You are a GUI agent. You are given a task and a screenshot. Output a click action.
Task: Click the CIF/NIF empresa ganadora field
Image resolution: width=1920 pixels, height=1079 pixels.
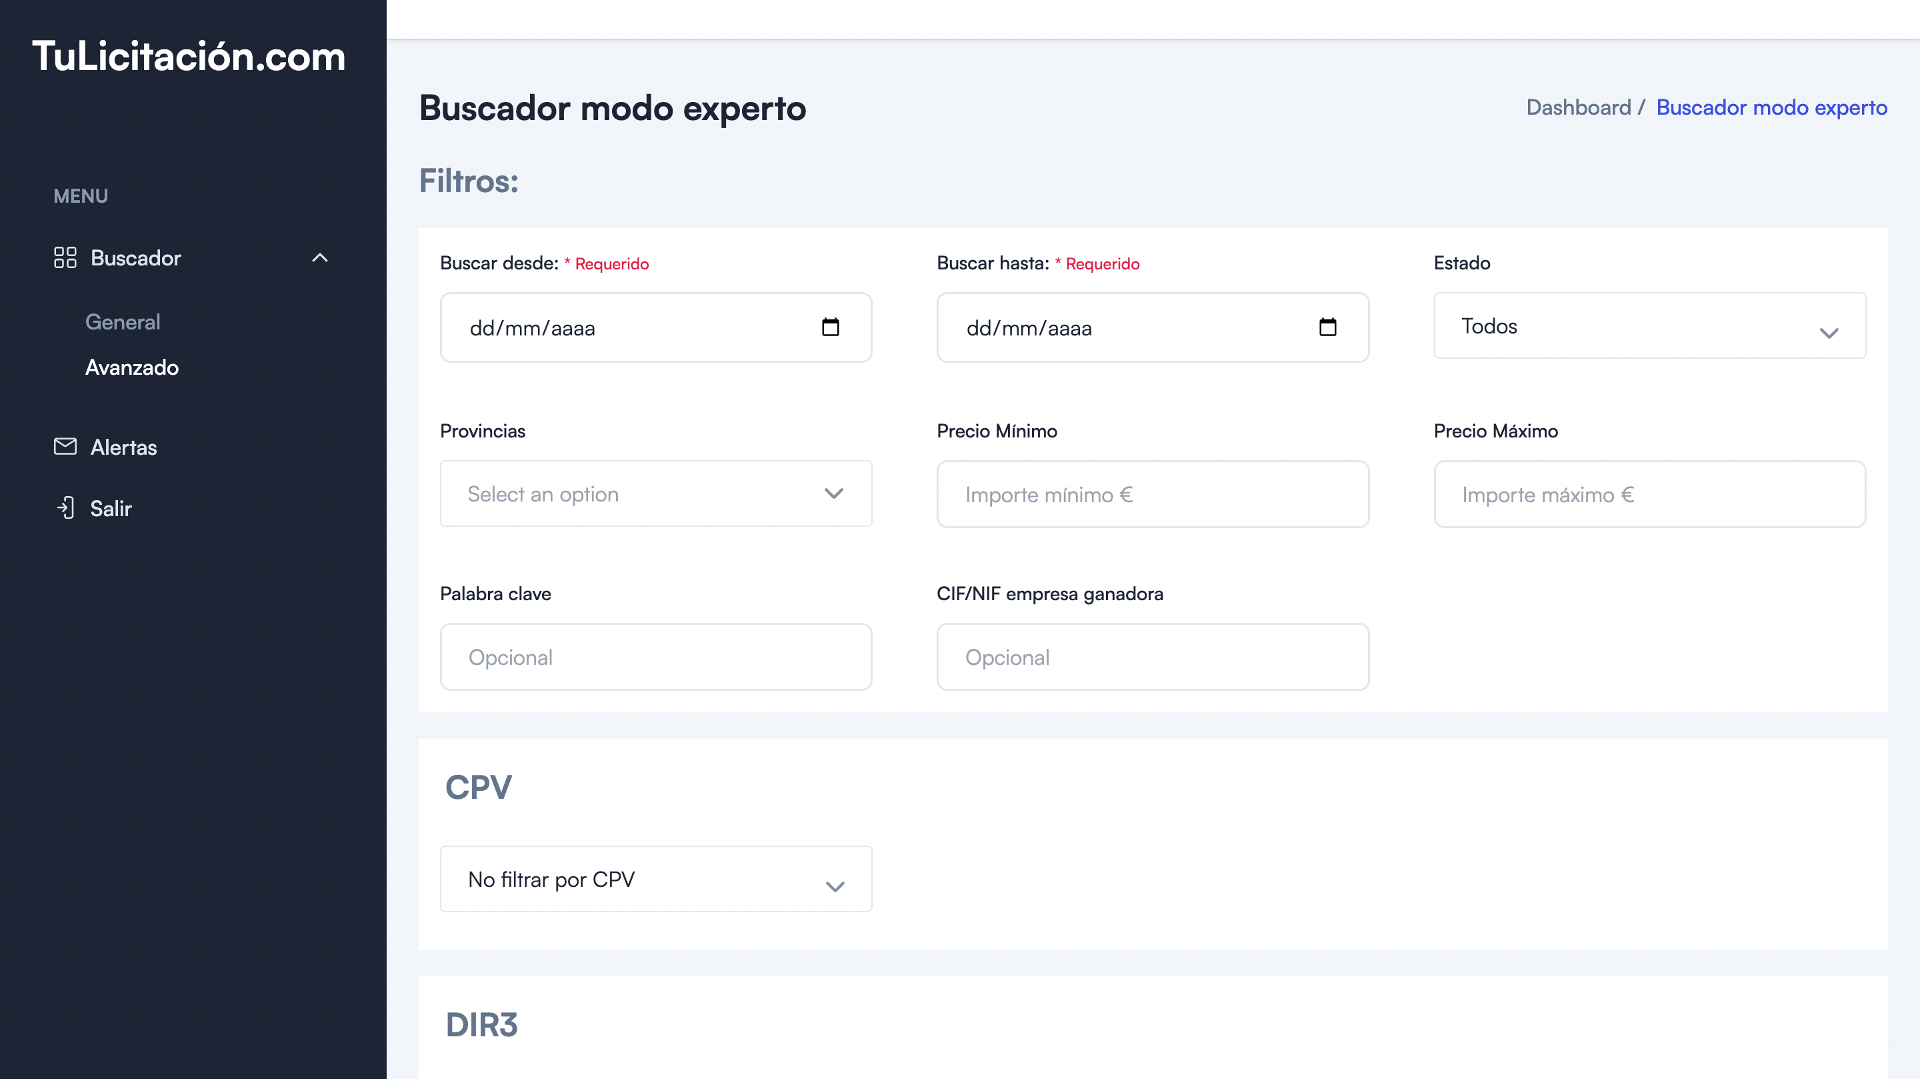[x=1152, y=657]
